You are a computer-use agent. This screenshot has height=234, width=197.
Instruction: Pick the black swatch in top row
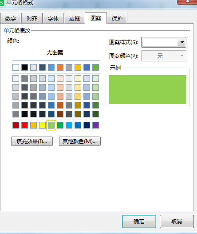pos(24,67)
